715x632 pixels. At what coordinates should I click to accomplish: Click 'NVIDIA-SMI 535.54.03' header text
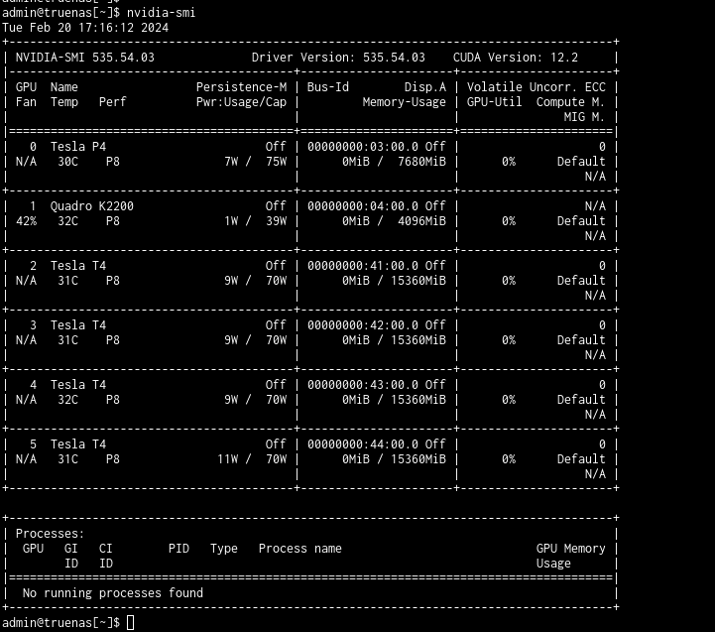click(85, 58)
